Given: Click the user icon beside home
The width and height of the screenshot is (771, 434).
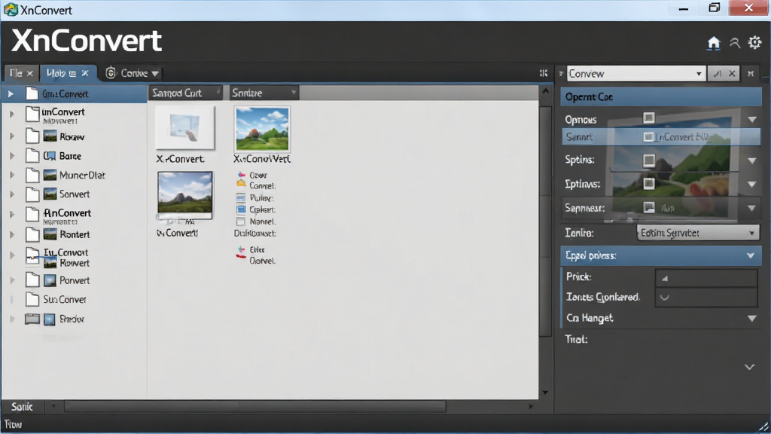Looking at the screenshot, I should click(x=735, y=43).
